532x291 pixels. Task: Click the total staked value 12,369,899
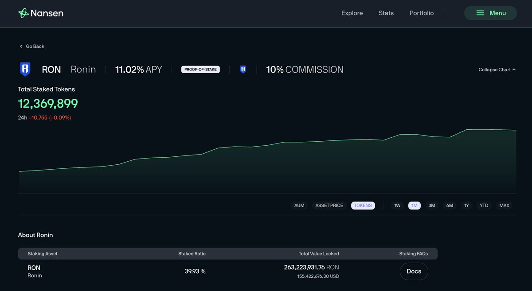48,104
